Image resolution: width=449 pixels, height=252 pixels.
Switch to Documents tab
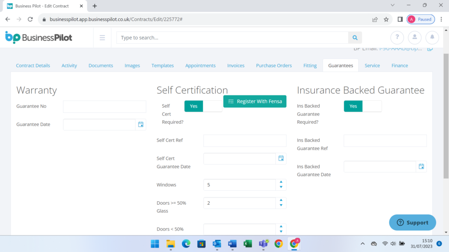(101, 66)
